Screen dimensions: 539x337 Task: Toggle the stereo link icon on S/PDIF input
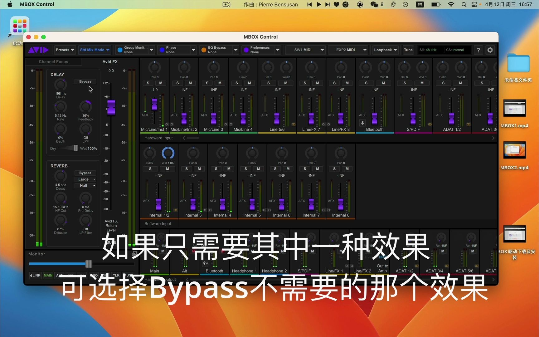(x=430, y=124)
